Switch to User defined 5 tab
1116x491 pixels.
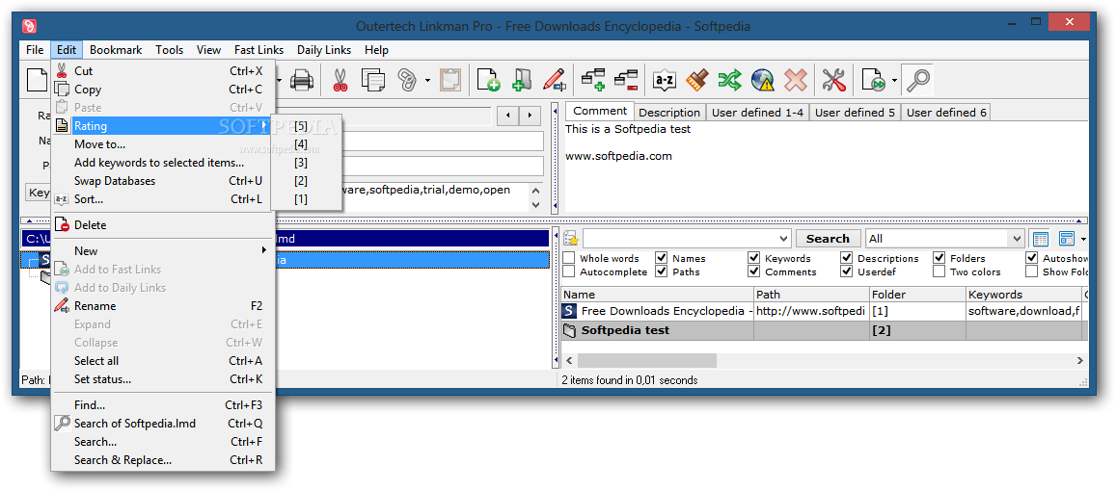(855, 113)
